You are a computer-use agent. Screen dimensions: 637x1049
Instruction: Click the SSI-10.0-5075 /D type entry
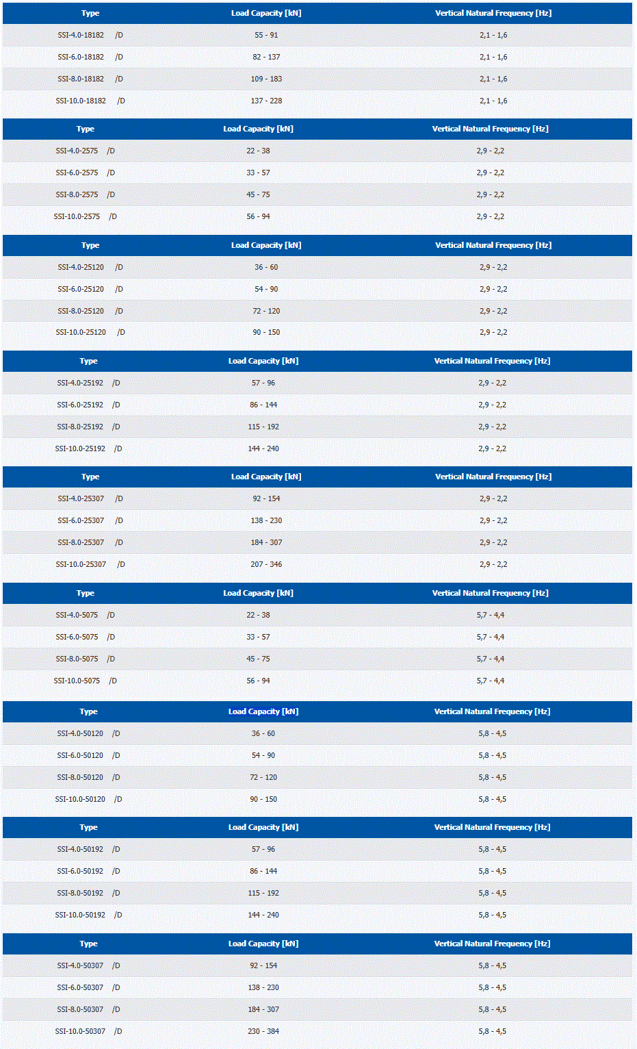click(x=85, y=681)
